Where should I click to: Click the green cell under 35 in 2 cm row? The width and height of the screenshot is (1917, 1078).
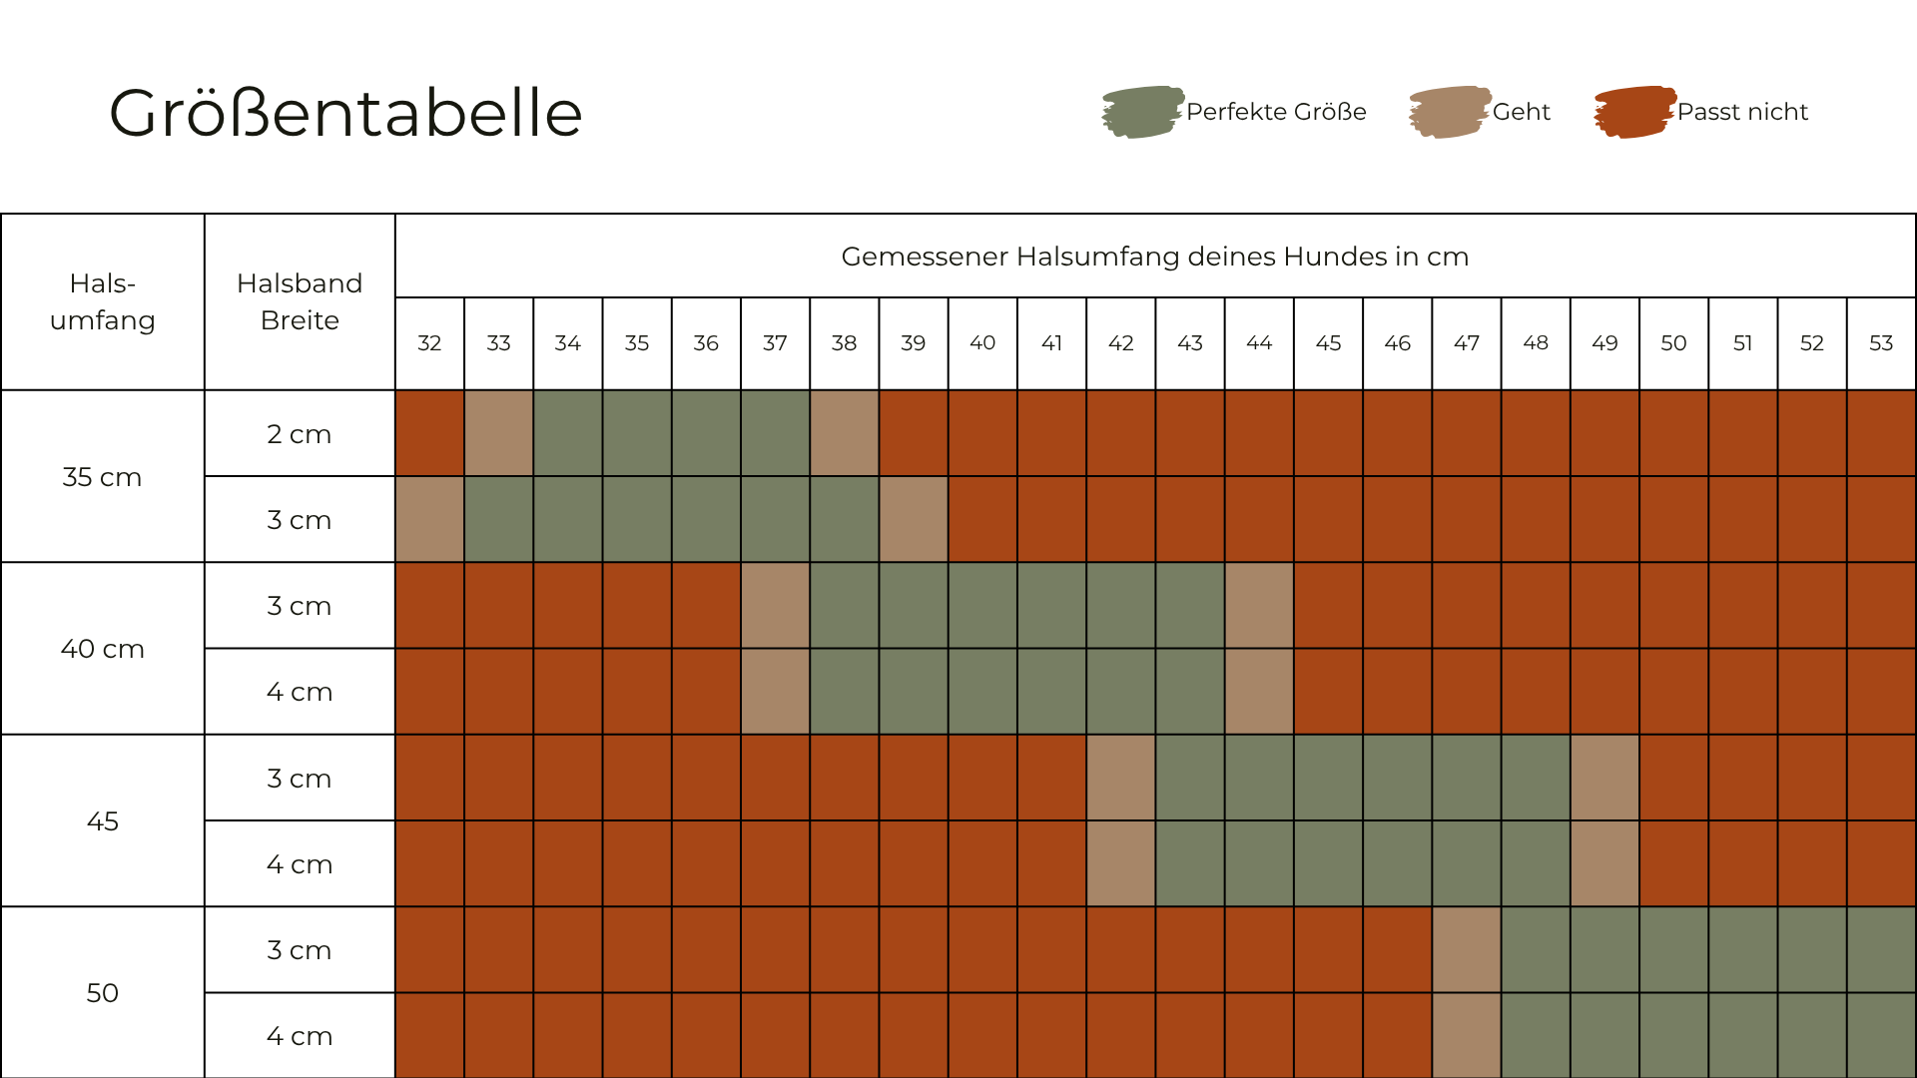pyautogui.click(x=637, y=433)
